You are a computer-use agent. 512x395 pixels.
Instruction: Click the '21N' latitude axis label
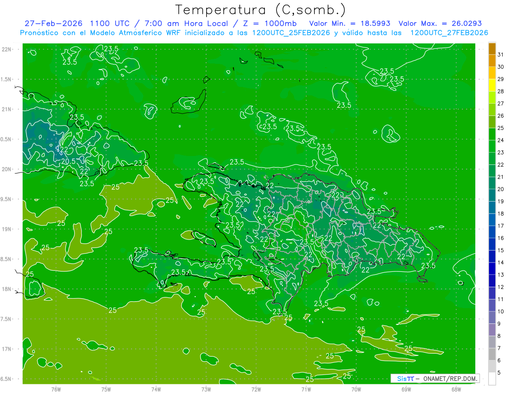pos(7,109)
